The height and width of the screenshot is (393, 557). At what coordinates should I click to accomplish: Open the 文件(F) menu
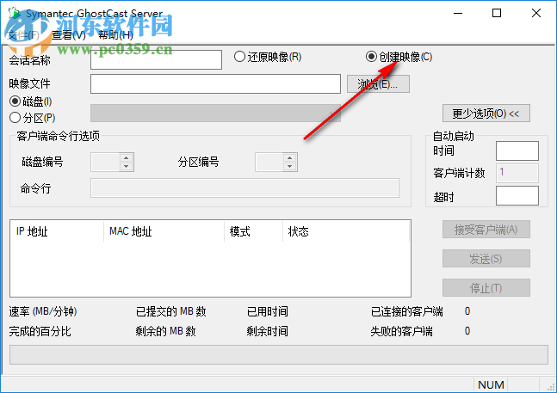tap(23, 34)
